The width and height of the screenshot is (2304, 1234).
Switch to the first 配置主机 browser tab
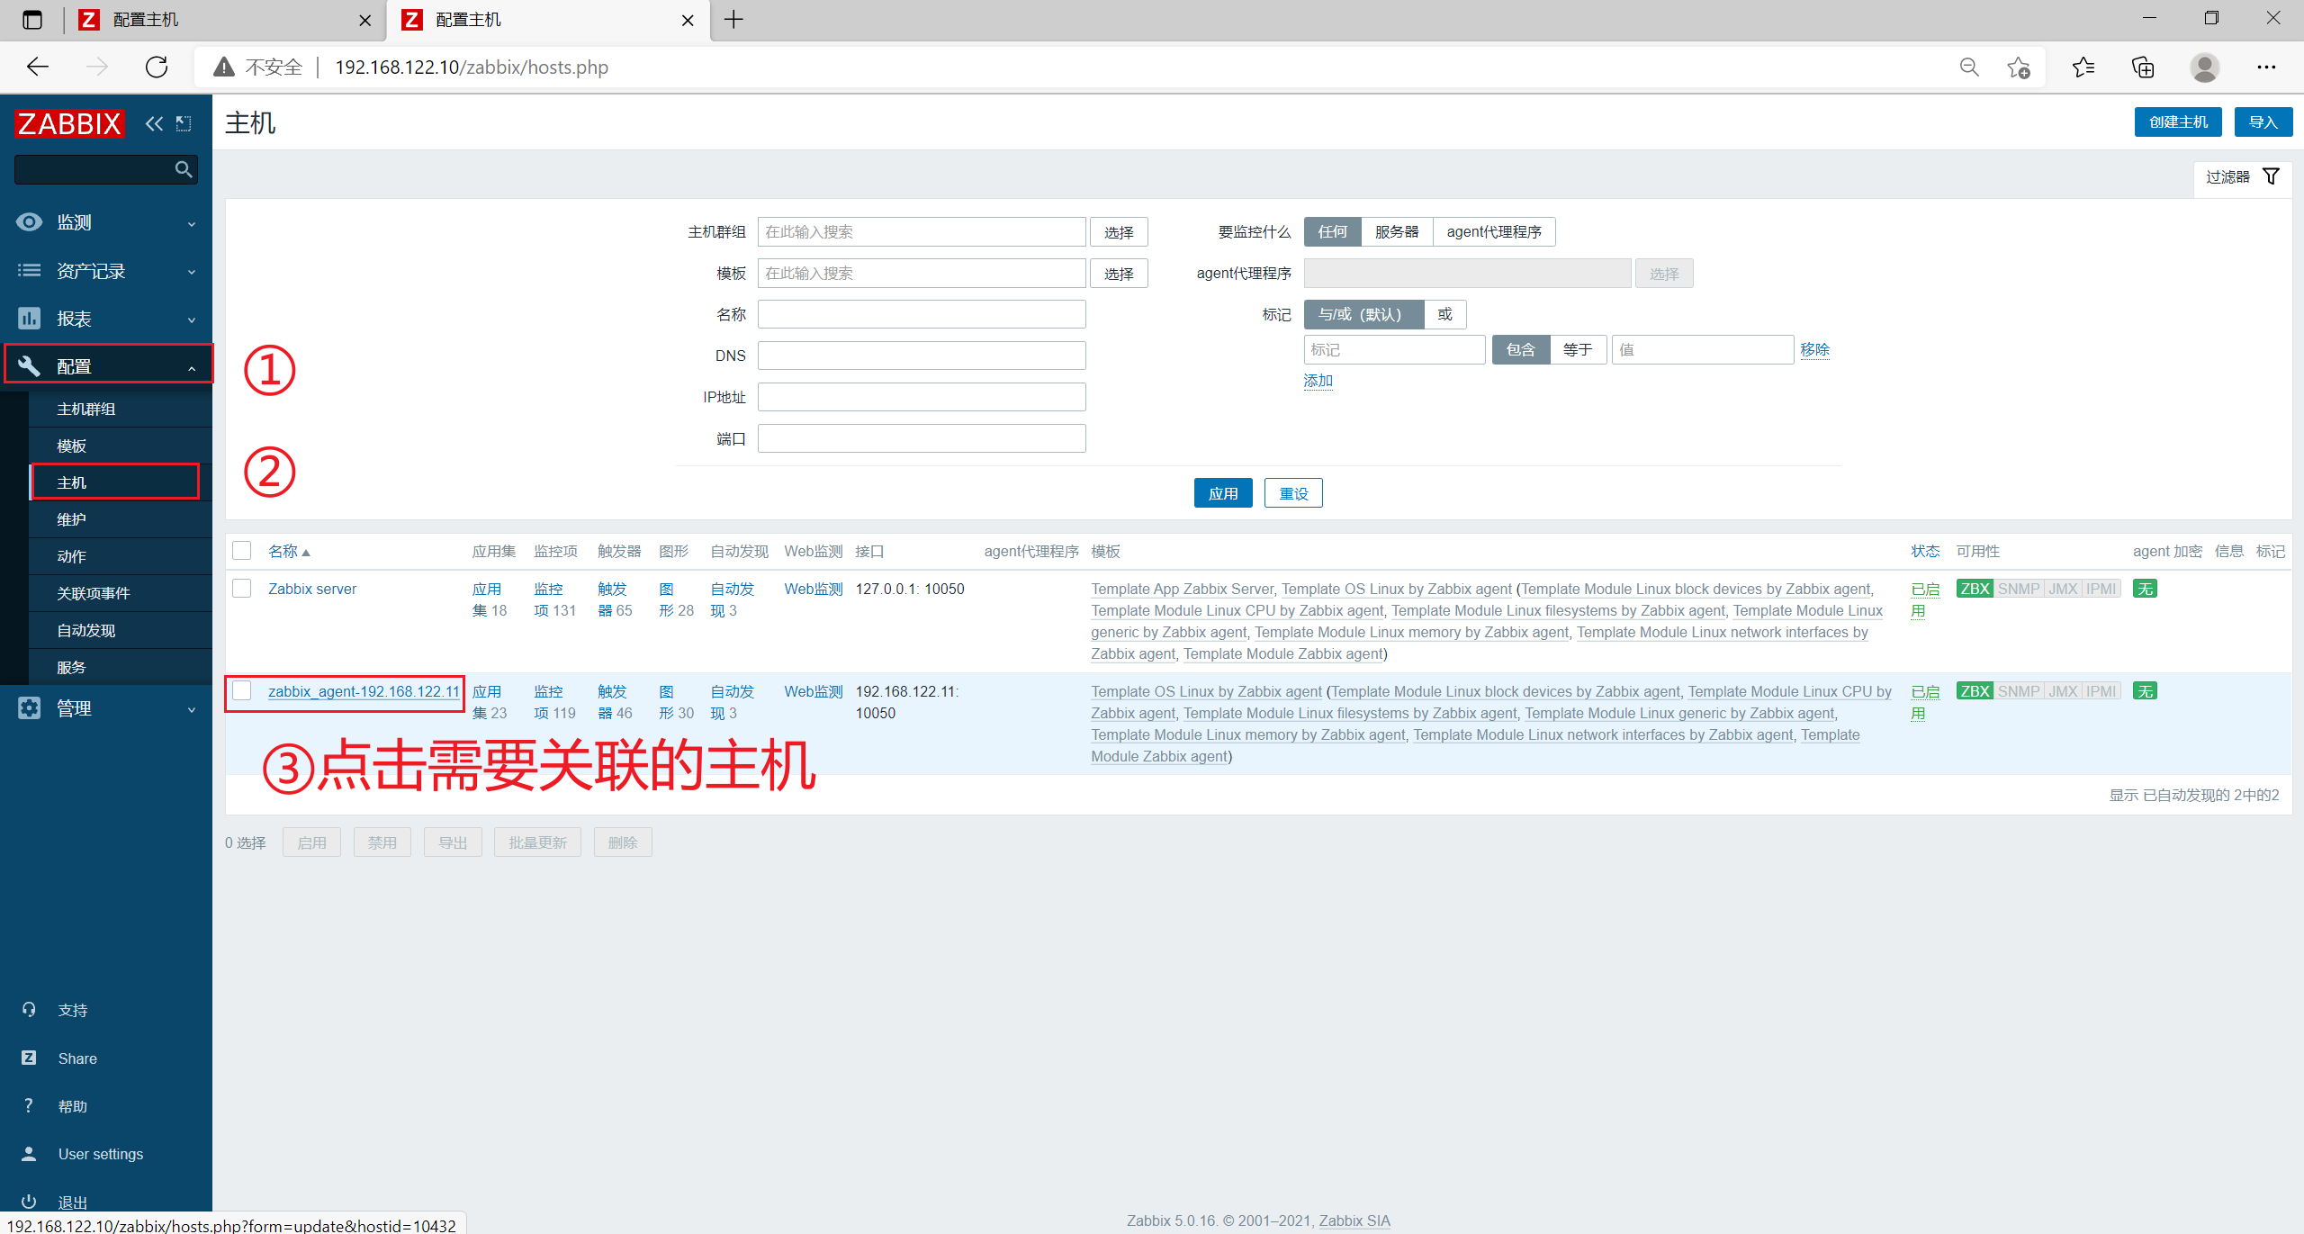click(225, 20)
